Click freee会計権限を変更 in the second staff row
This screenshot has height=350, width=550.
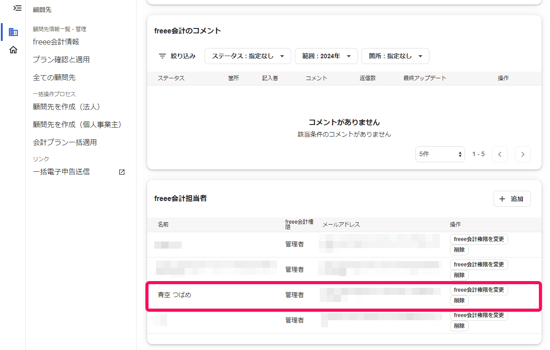click(479, 264)
